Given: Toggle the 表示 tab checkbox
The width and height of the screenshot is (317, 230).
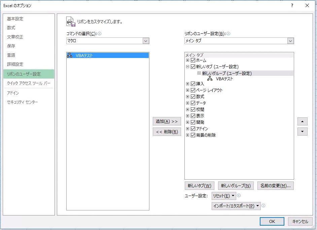Looking at the screenshot, I should click(193, 116).
